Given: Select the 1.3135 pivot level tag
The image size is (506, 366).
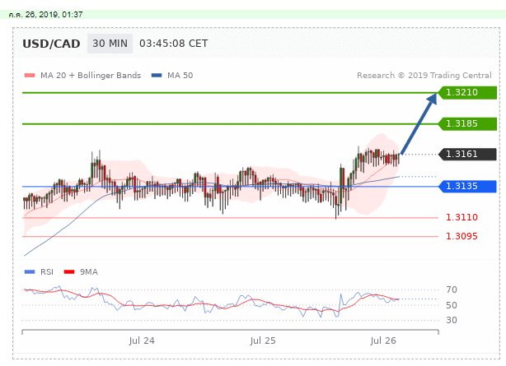Looking at the screenshot, I should [467, 186].
